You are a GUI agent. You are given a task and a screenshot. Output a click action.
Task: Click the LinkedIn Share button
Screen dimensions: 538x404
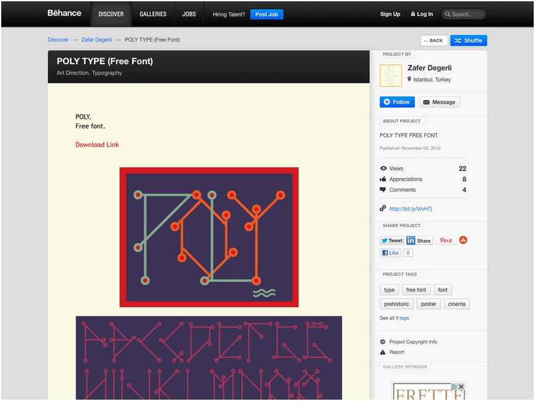coord(419,240)
